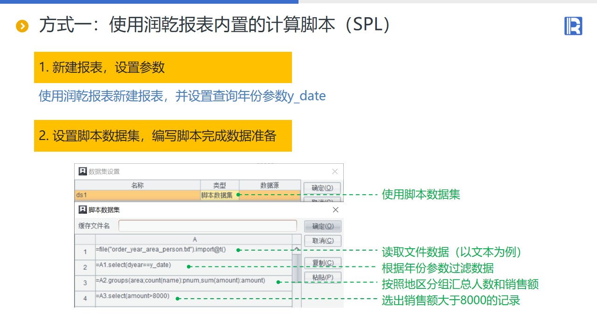Click the 名称 column header
597x336 pixels.
click(x=138, y=185)
